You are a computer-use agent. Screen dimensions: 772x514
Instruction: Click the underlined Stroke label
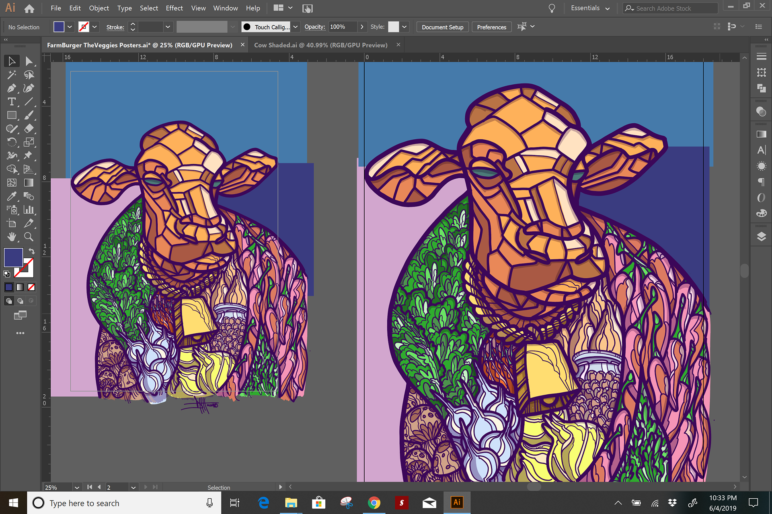pos(115,27)
